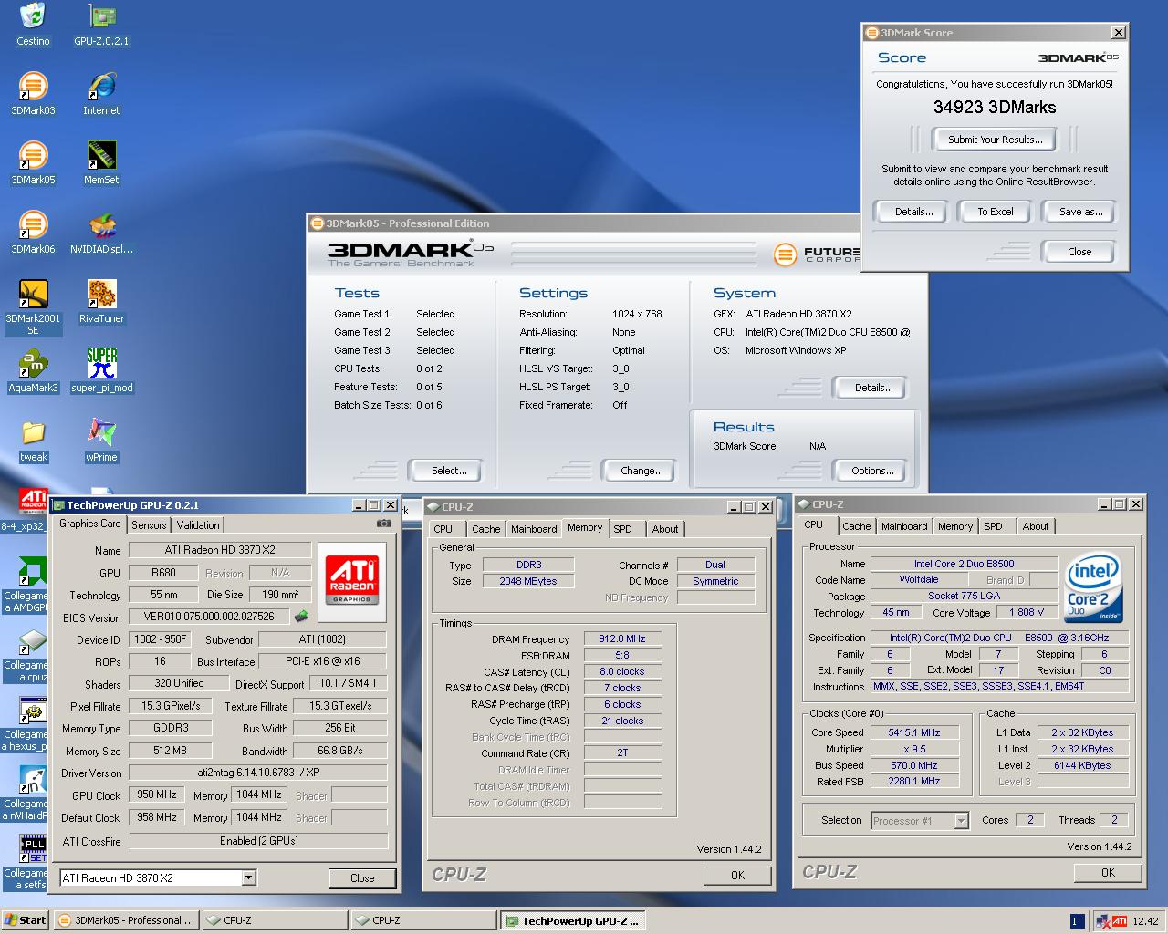Click Details button in 3DMark Score window
Image resolution: width=1168 pixels, height=934 pixels.
[x=913, y=212]
